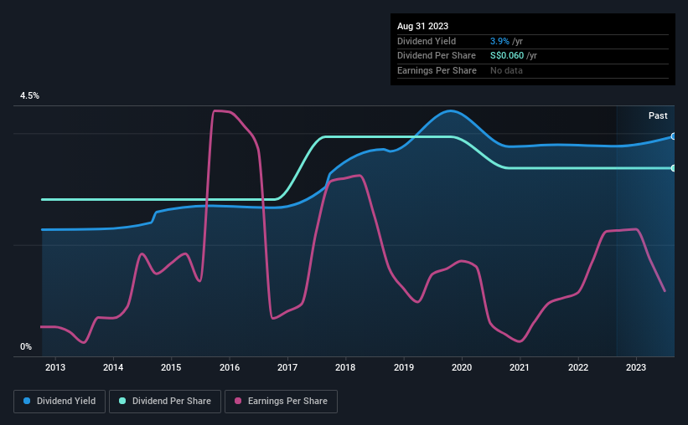
Task: Click the Earnings Per Share No data row
Action: (533, 70)
